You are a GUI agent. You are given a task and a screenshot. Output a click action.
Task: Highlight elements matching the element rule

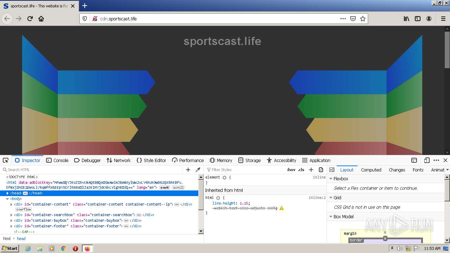click(224, 177)
